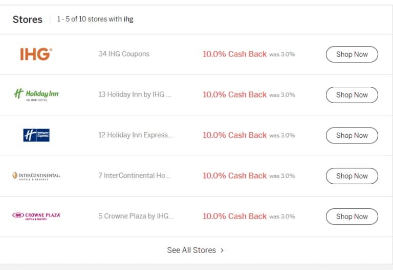Open the green Holiday Inn logo
The width and height of the screenshot is (393, 270).
click(x=36, y=95)
